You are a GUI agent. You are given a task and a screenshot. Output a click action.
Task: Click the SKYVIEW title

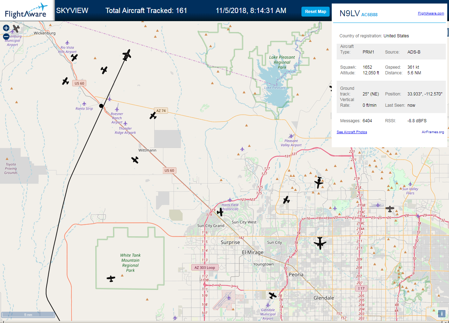click(72, 11)
